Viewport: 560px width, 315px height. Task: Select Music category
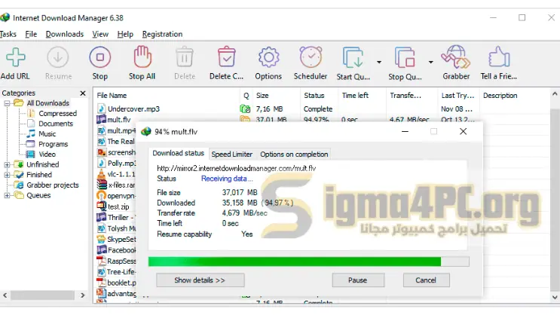[x=47, y=134]
